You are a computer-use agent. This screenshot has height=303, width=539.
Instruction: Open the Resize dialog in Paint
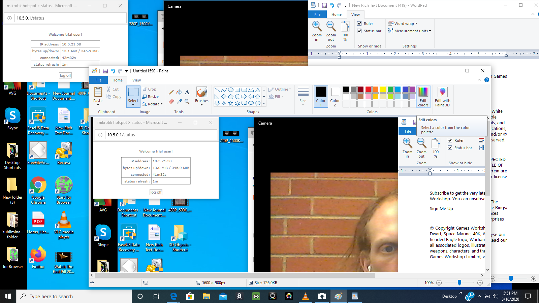pos(150,97)
